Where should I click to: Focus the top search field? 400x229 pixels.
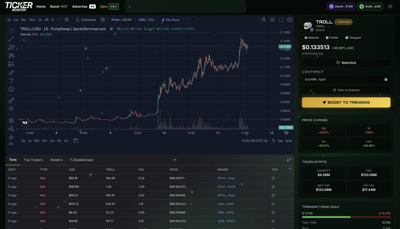185,6
